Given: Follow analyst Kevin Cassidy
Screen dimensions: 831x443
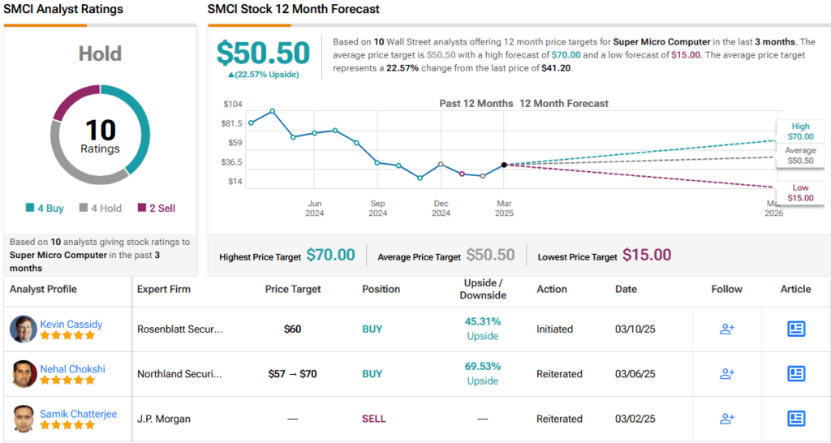Looking at the screenshot, I should tap(727, 329).
